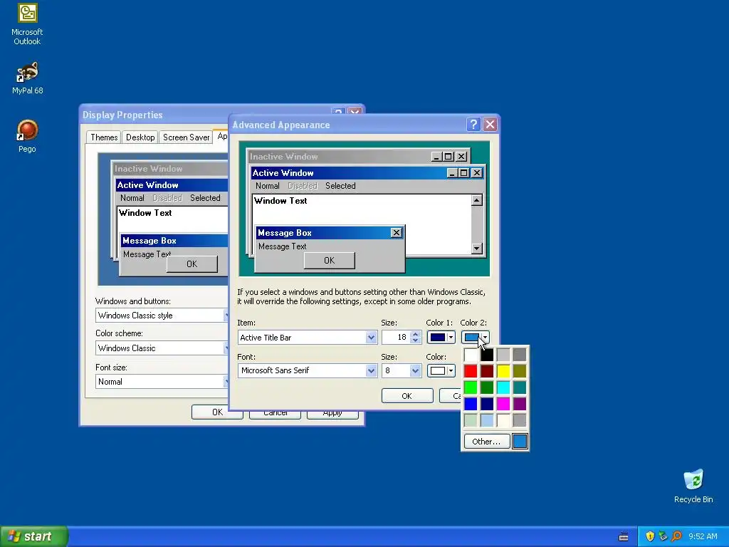Open the Microsoft Outlook desktop icon
The height and width of the screenshot is (547, 729).
click(27, 24)
